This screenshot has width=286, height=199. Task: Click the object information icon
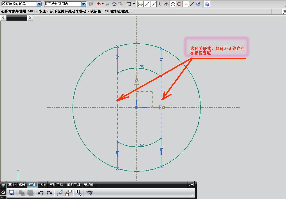point(79,193)
